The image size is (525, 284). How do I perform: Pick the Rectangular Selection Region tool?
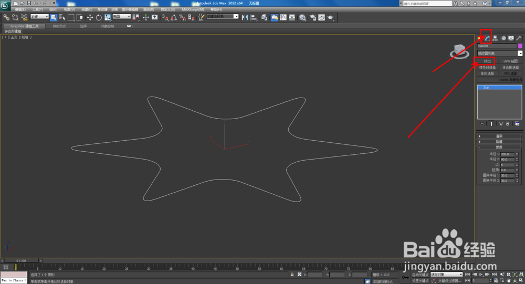71,17
